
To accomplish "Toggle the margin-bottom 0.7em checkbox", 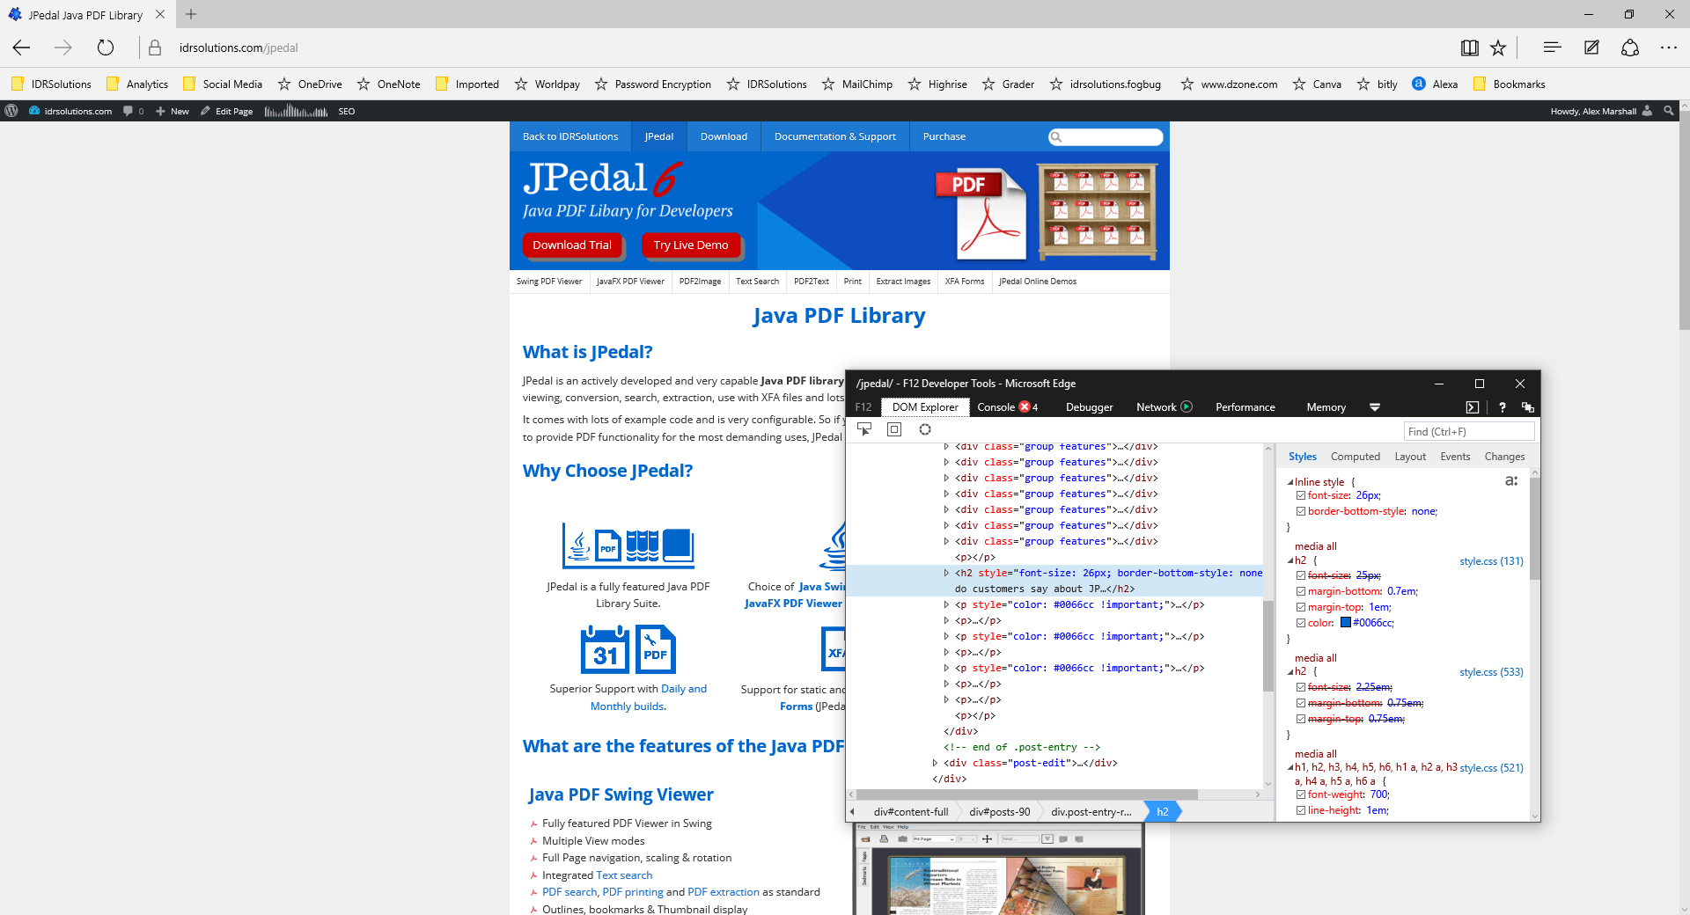I will click(x=1301, y=592).
